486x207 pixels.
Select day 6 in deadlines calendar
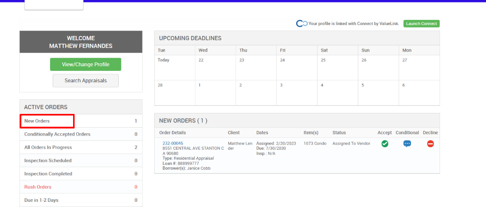[x=419, y=93]
